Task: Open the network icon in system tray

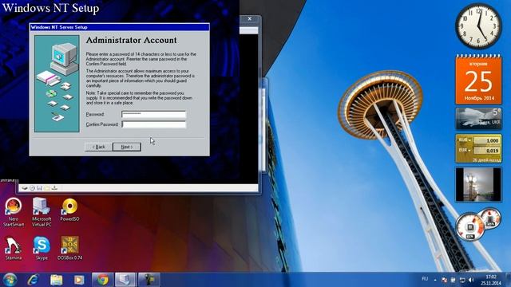Action: click(462, 280)
